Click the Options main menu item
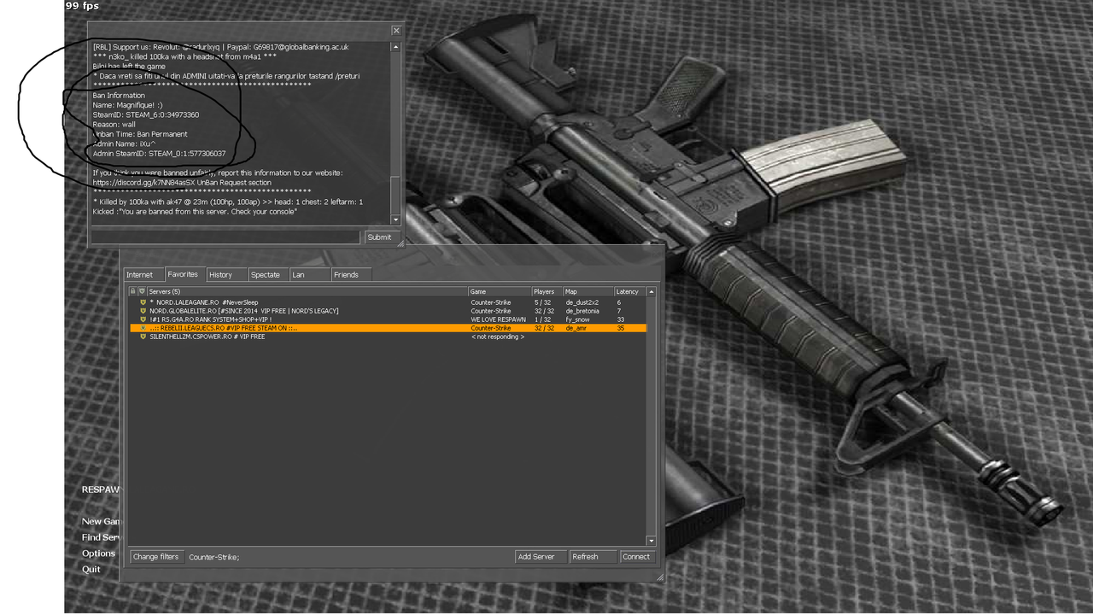The height and width of the screenshot is (615, 1093). 98,553
